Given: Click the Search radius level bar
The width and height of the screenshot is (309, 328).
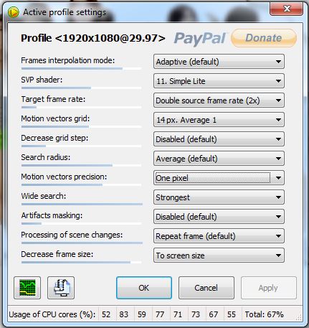Looking at the screenshot, I should tap(81, 165).
